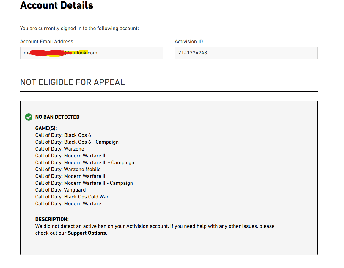The width and height of the screenshot is (344, 268).
Task: Click the currently signed in notice text
Action: pos(79,29)
